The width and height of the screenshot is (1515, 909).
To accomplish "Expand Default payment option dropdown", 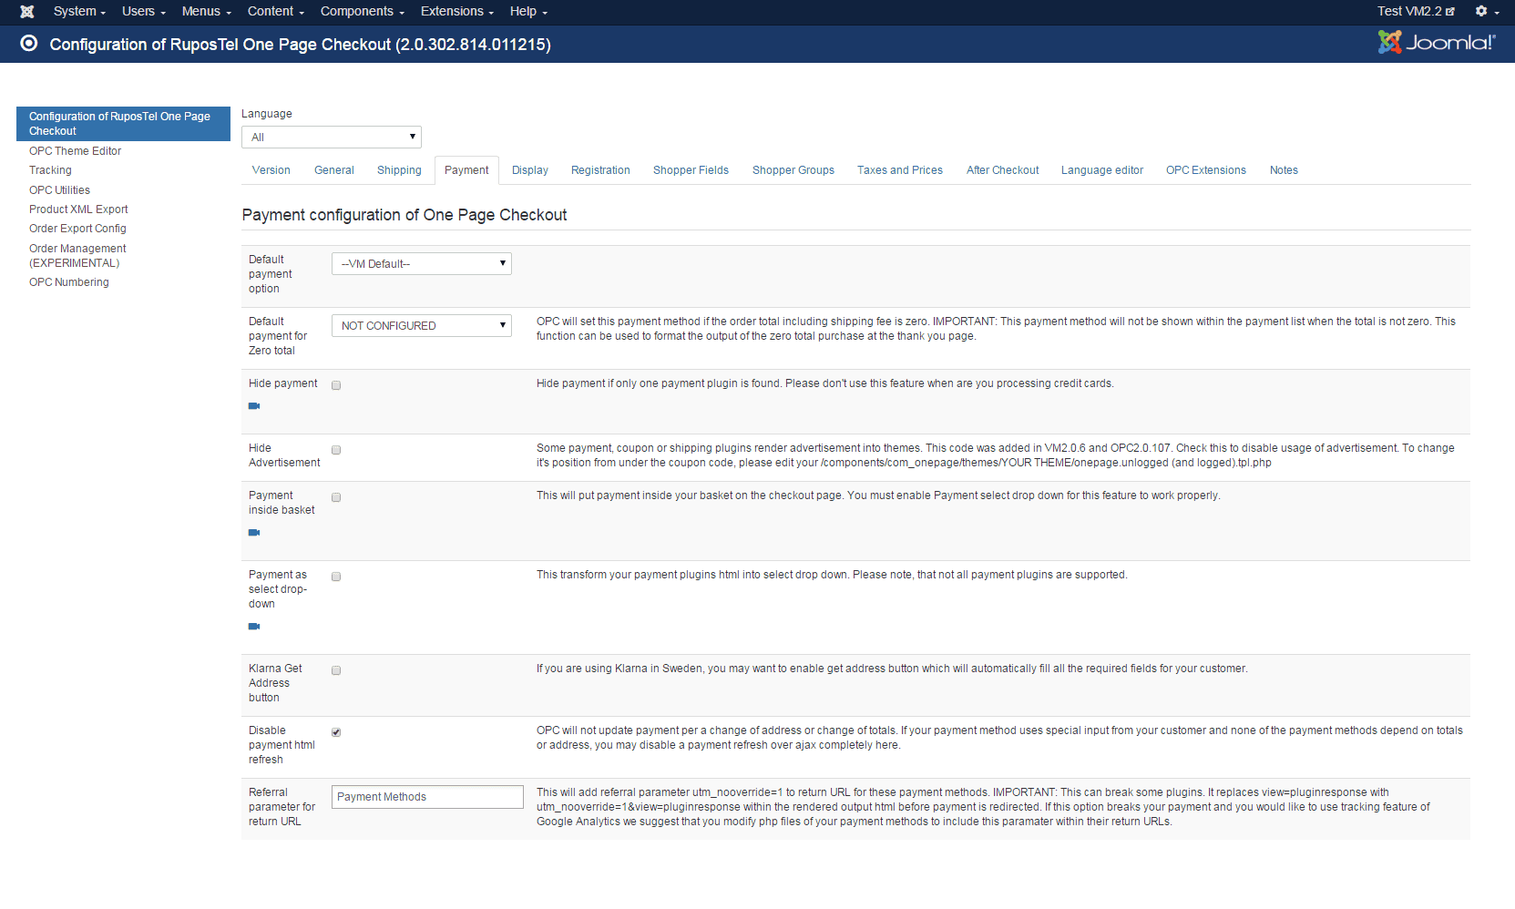I will tap(421, 264).
